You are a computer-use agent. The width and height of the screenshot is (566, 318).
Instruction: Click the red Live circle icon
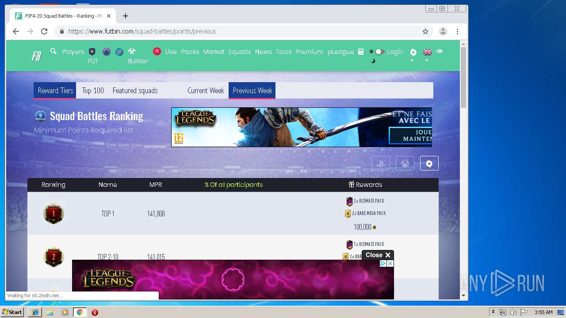click(157, 52)
